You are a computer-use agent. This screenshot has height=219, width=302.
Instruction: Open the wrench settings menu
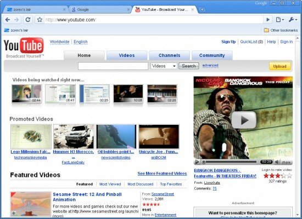coord(293,20)
